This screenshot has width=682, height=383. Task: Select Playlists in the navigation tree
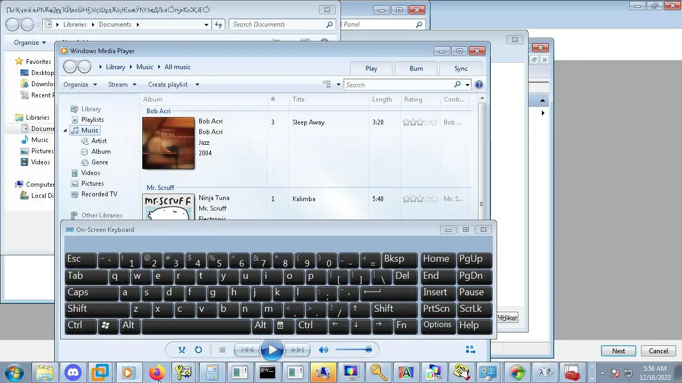[x=92, y=120]
